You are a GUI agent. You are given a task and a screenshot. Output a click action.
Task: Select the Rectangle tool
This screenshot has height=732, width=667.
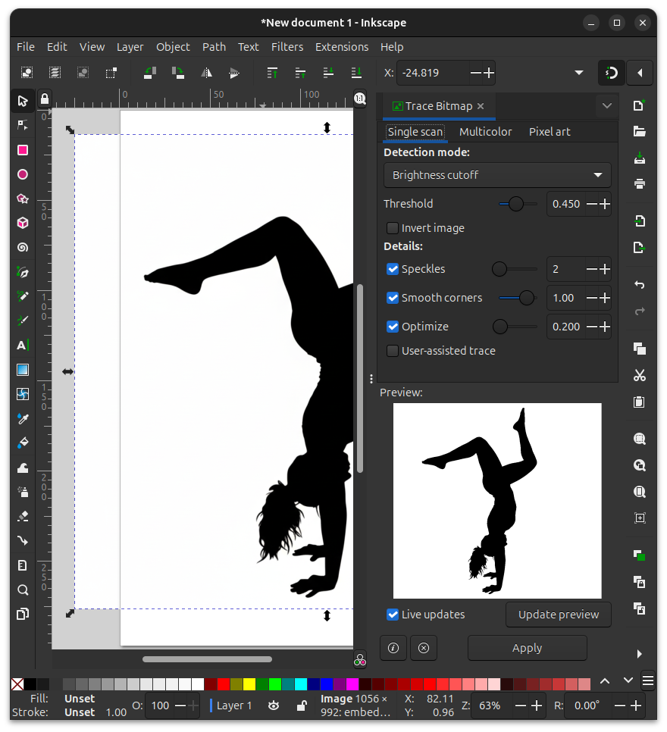tap(23, 150)
